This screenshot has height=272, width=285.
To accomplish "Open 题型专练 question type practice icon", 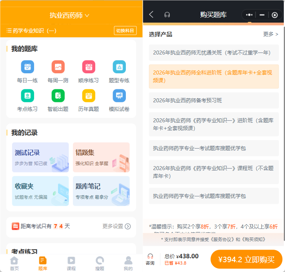I will tap(119, 67).
